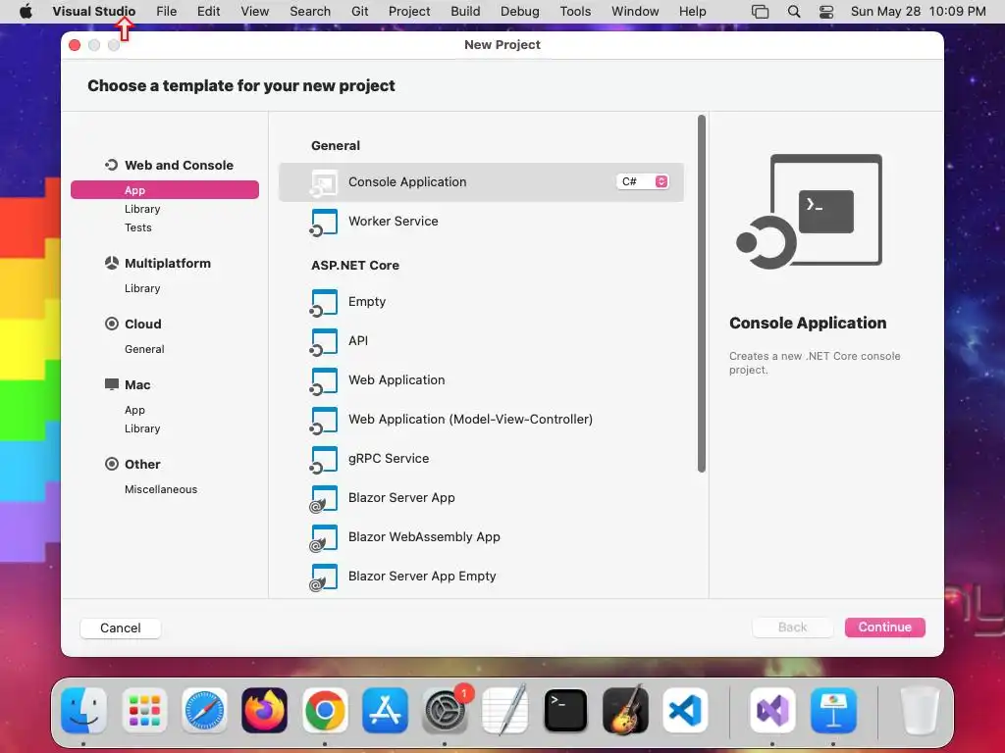Viewport: 1005px width, 753px height.
Task: Open the Project menu
Action: point(409,11)
